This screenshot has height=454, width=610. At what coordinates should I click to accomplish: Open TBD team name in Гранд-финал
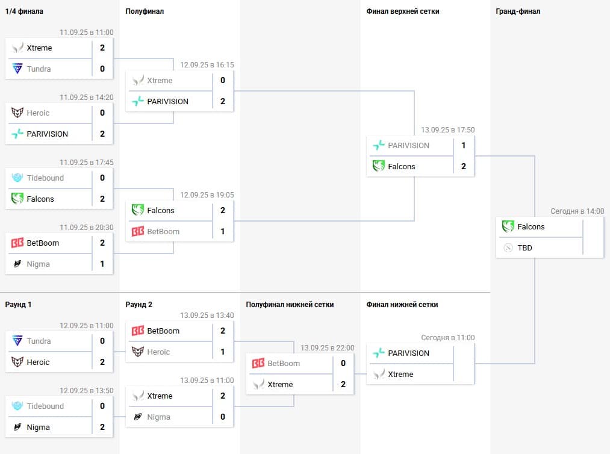(x=525, y=248)
